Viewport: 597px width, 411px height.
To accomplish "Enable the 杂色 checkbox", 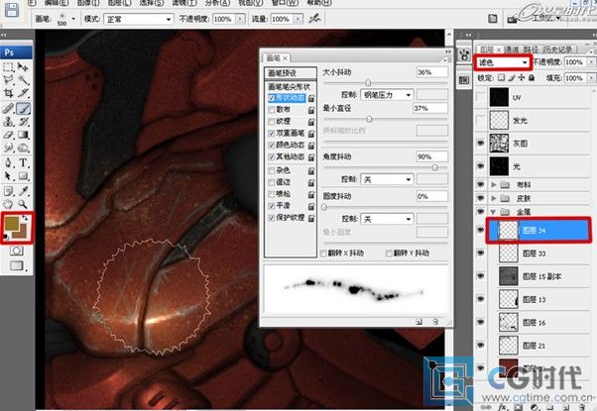I will tap(272, 170).
